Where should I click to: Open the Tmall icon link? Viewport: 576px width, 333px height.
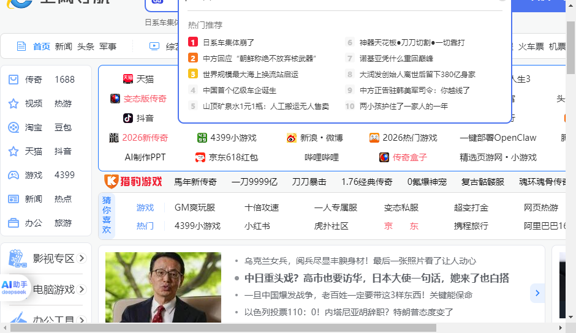[128, 79]
